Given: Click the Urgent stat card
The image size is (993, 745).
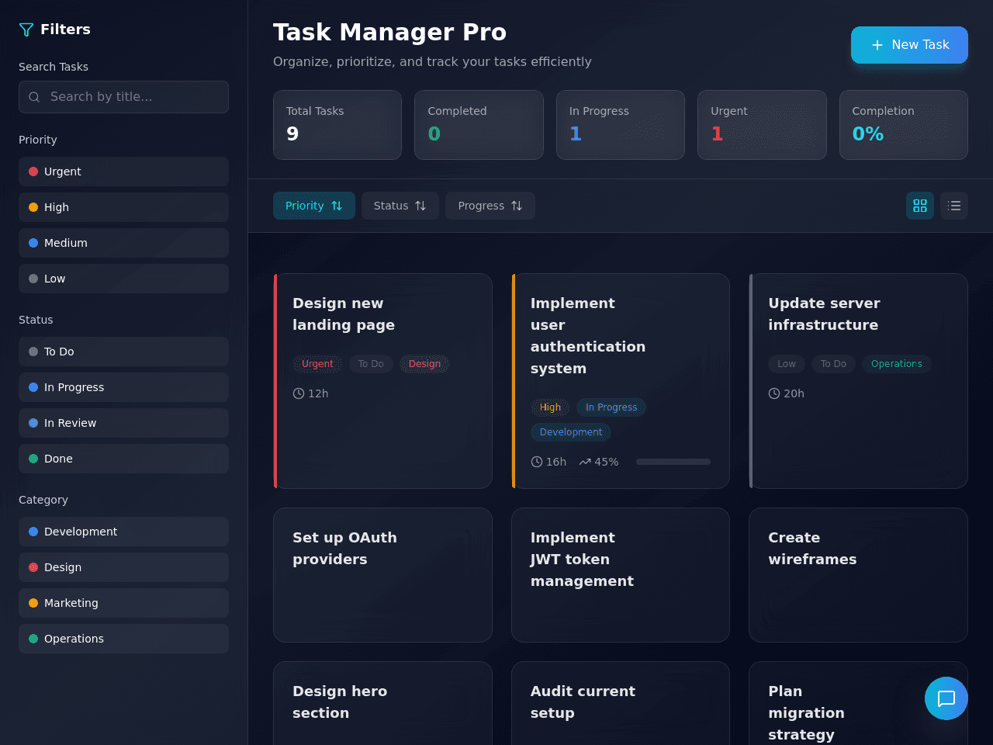Looking at the screenshot, I should (x=762, y=125).
